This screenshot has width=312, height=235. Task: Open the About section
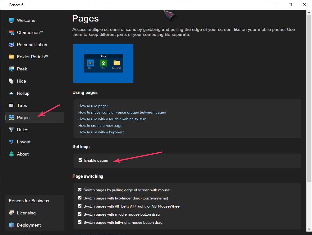point(23,154)
